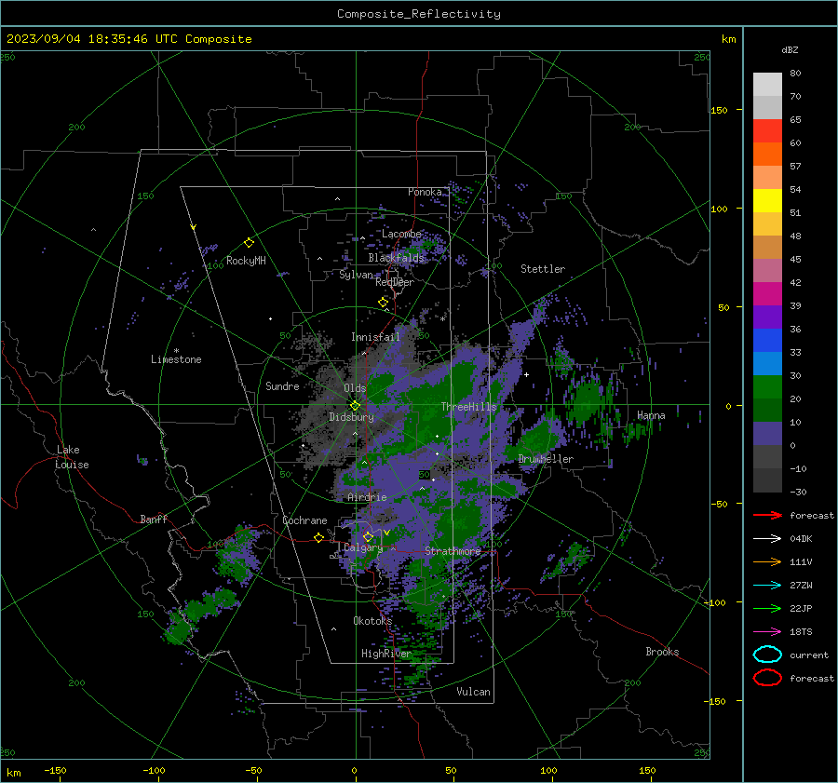Click the dBZ legend heading

(790, 49)
